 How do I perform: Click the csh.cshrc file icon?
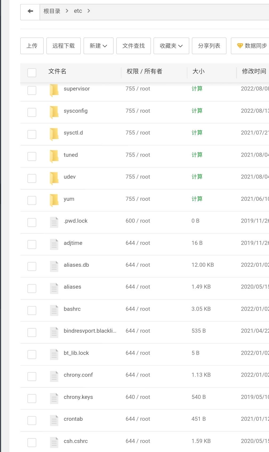point(54,442)
